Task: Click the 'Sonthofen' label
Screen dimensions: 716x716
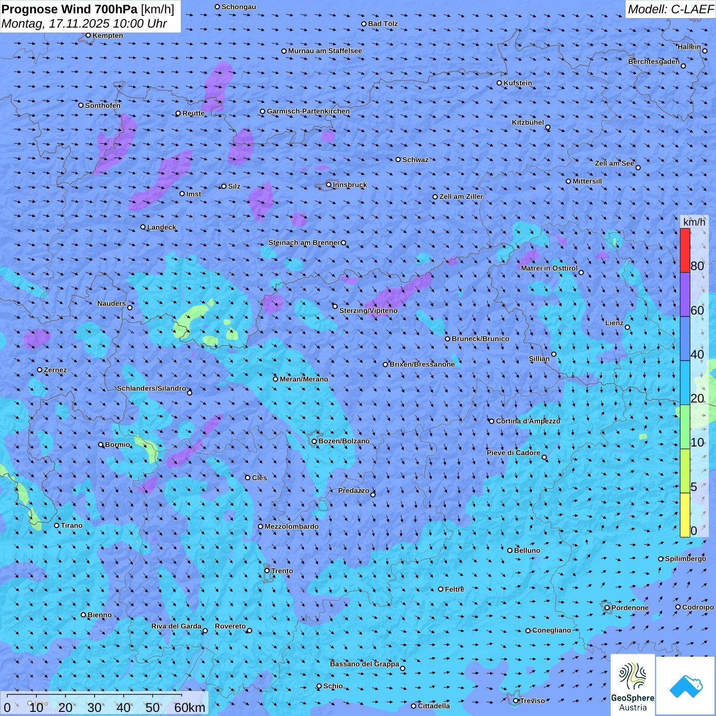Action: point(103,105)
